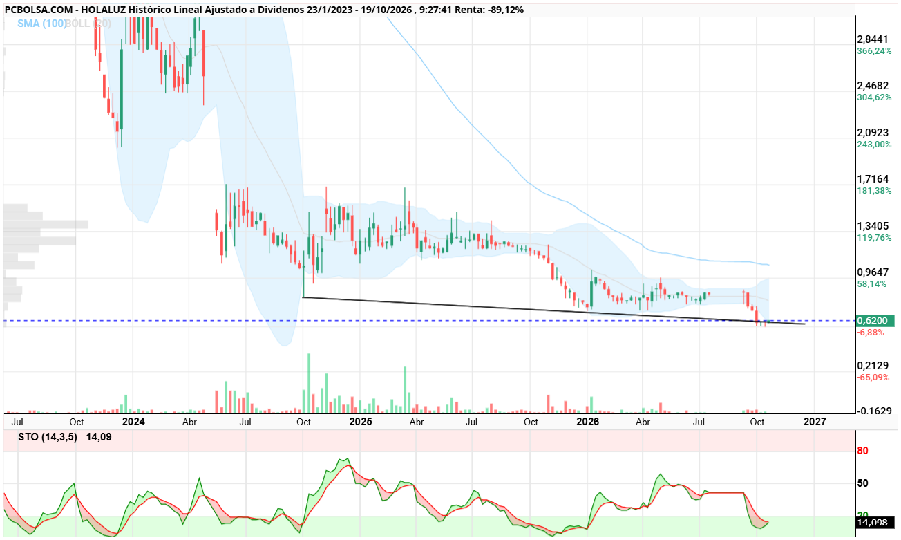
Task: Select the blue dashed horizontal price line
Action: pos(428,321)
